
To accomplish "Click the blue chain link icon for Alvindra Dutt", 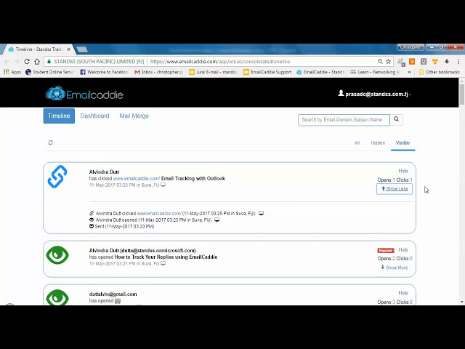I will (x=57, y=177).
